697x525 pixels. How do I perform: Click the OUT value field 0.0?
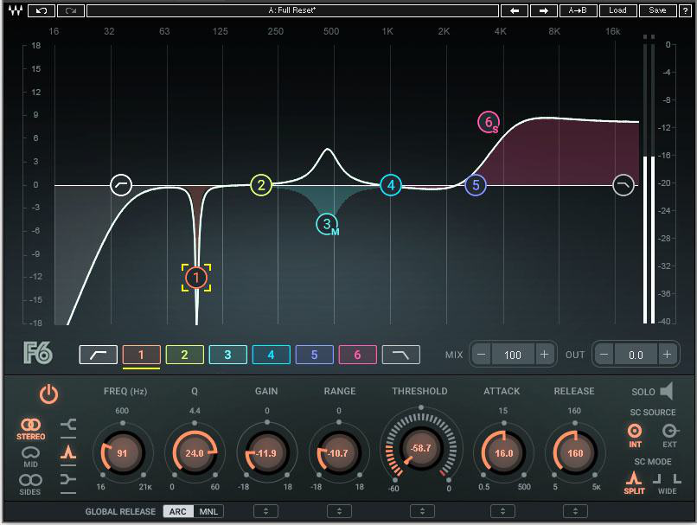tap(636, 355)
